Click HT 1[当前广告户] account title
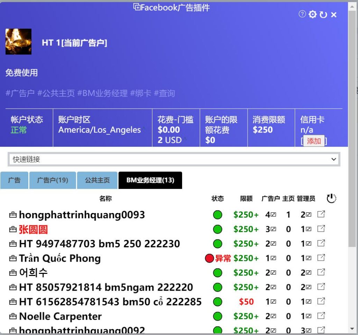 pyautogui.click(x=74, y=43)
